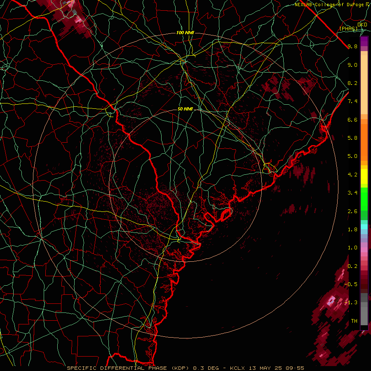Click the cyan segment of color bar

tap(364, 227)
